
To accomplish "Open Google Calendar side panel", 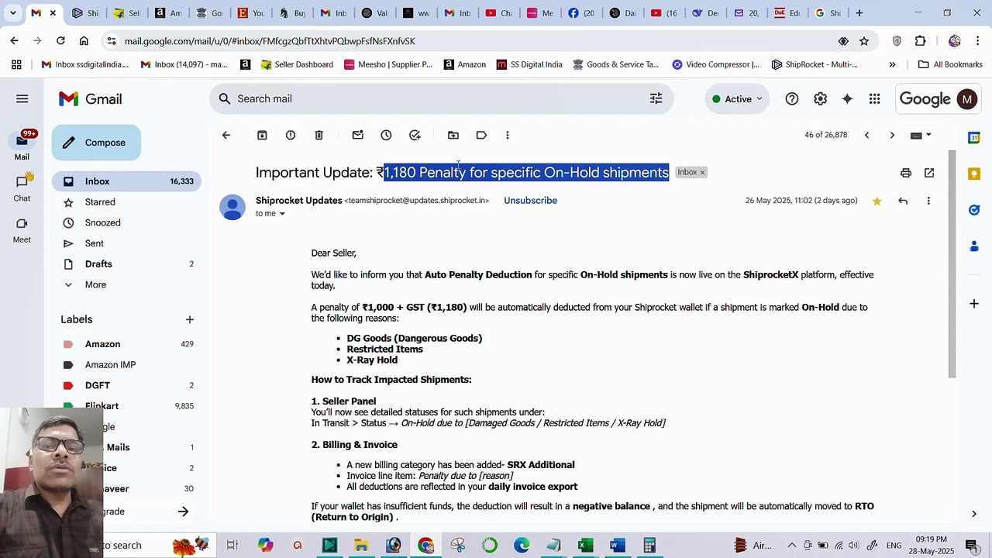I will 974,137.
